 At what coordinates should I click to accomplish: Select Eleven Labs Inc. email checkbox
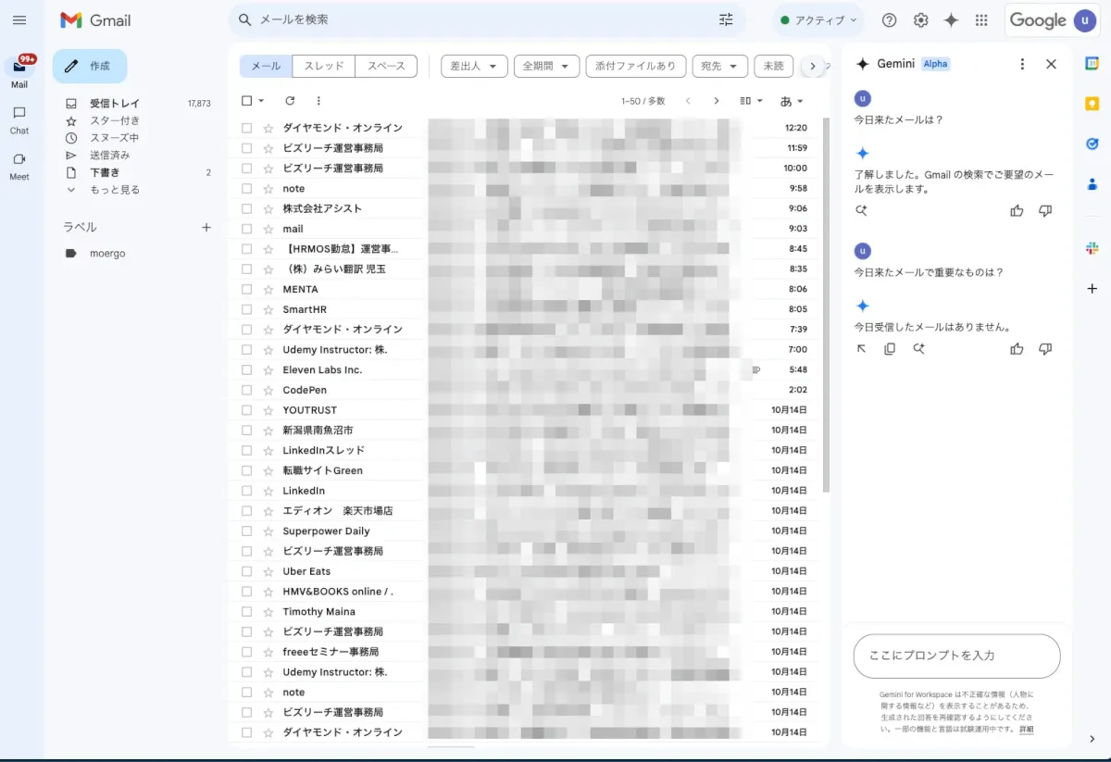click(x=246, y=369)
